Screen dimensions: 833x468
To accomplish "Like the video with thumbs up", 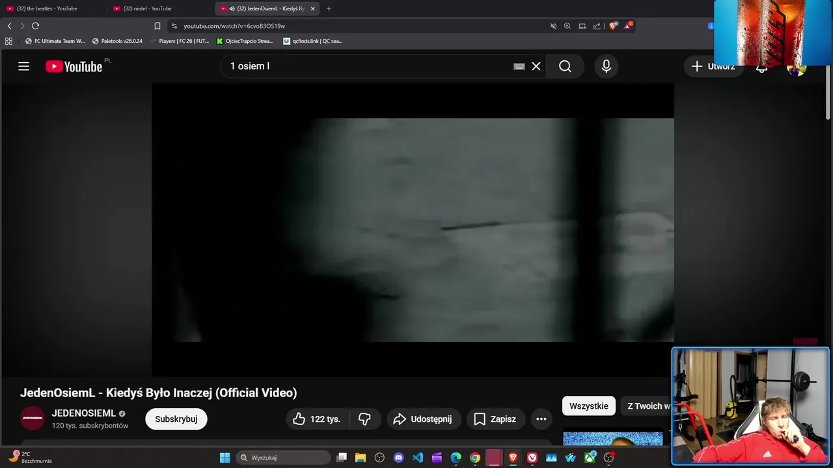I will (318, 419).
